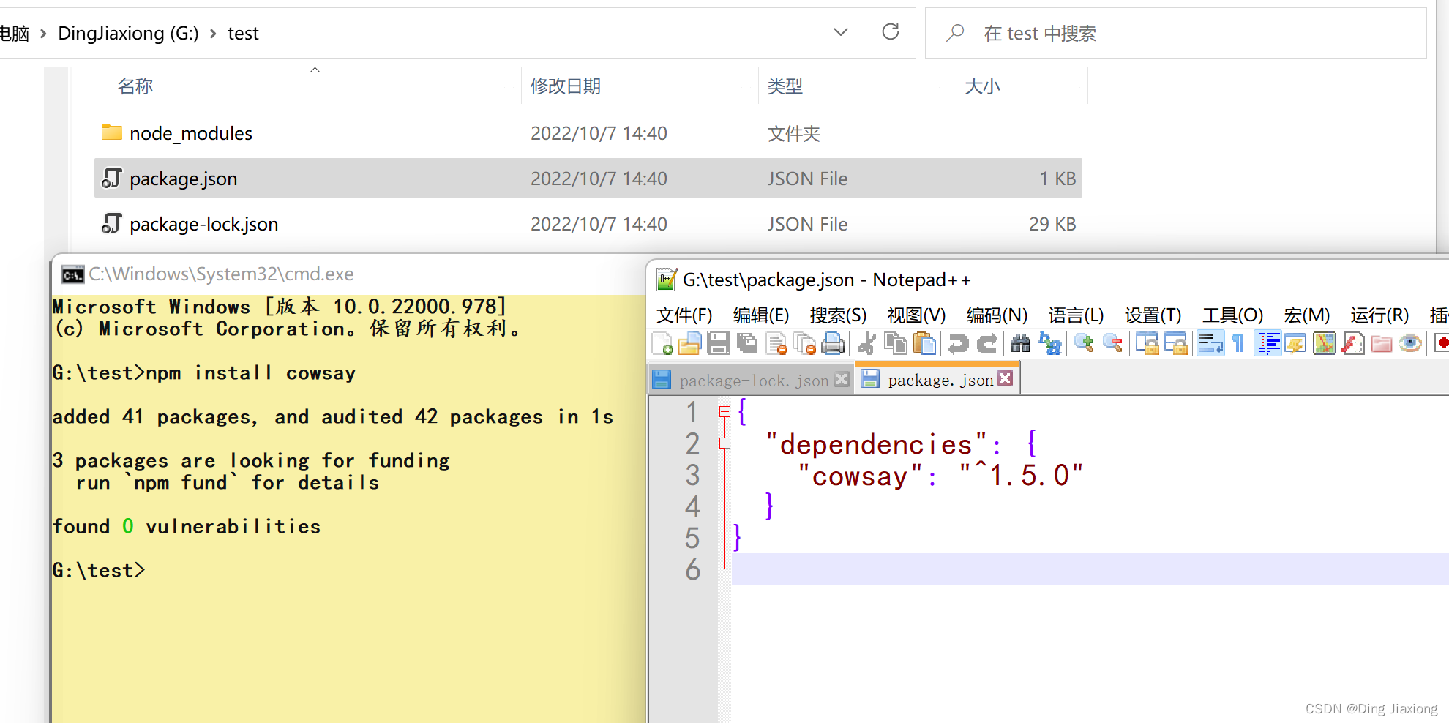Open the 搜索(S) menu
Screen dimensions: 1449x723
tap(838, 315)
